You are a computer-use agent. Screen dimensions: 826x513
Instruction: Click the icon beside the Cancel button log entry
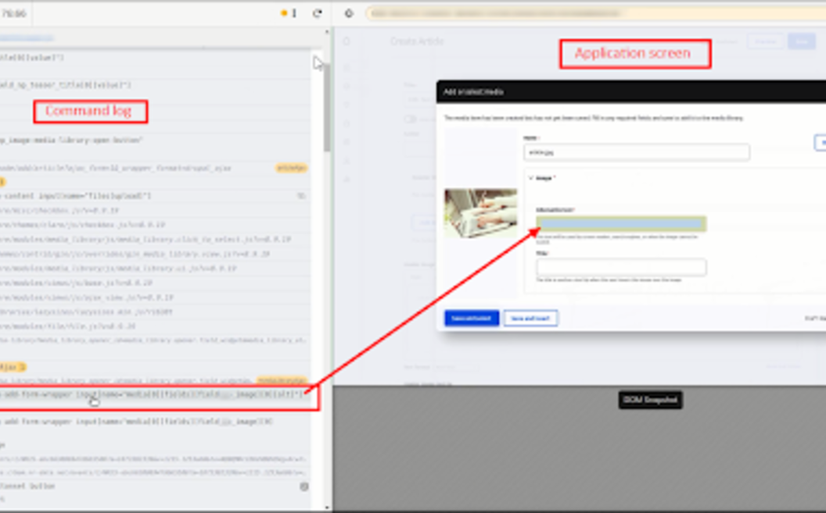pyautogui.click(x=304, y=486)
